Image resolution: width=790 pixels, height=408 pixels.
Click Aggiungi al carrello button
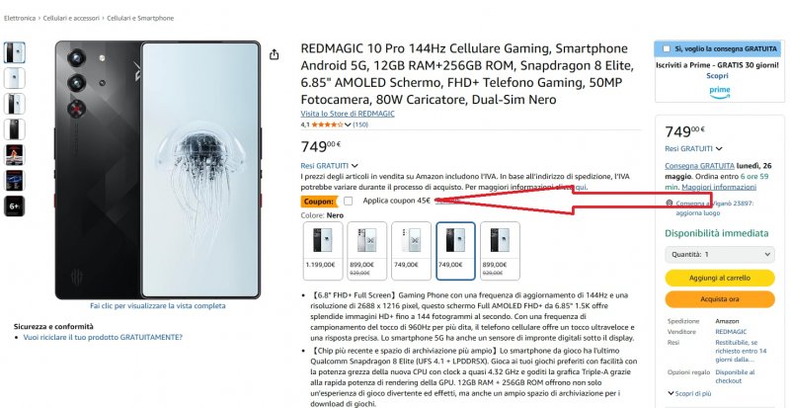pyautogui.click(x=720, y=278)
